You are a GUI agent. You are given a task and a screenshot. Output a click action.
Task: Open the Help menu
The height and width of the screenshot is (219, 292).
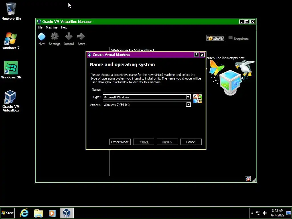pos(64,27)
